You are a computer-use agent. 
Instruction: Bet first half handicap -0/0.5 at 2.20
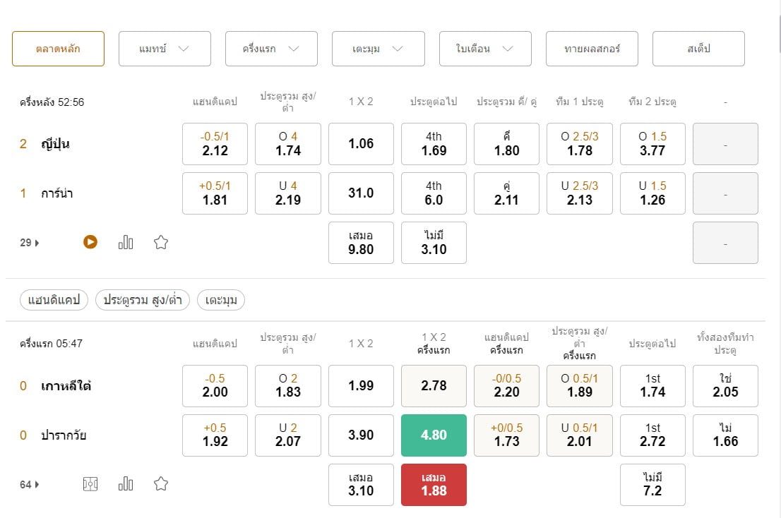[x=506, y=386]
